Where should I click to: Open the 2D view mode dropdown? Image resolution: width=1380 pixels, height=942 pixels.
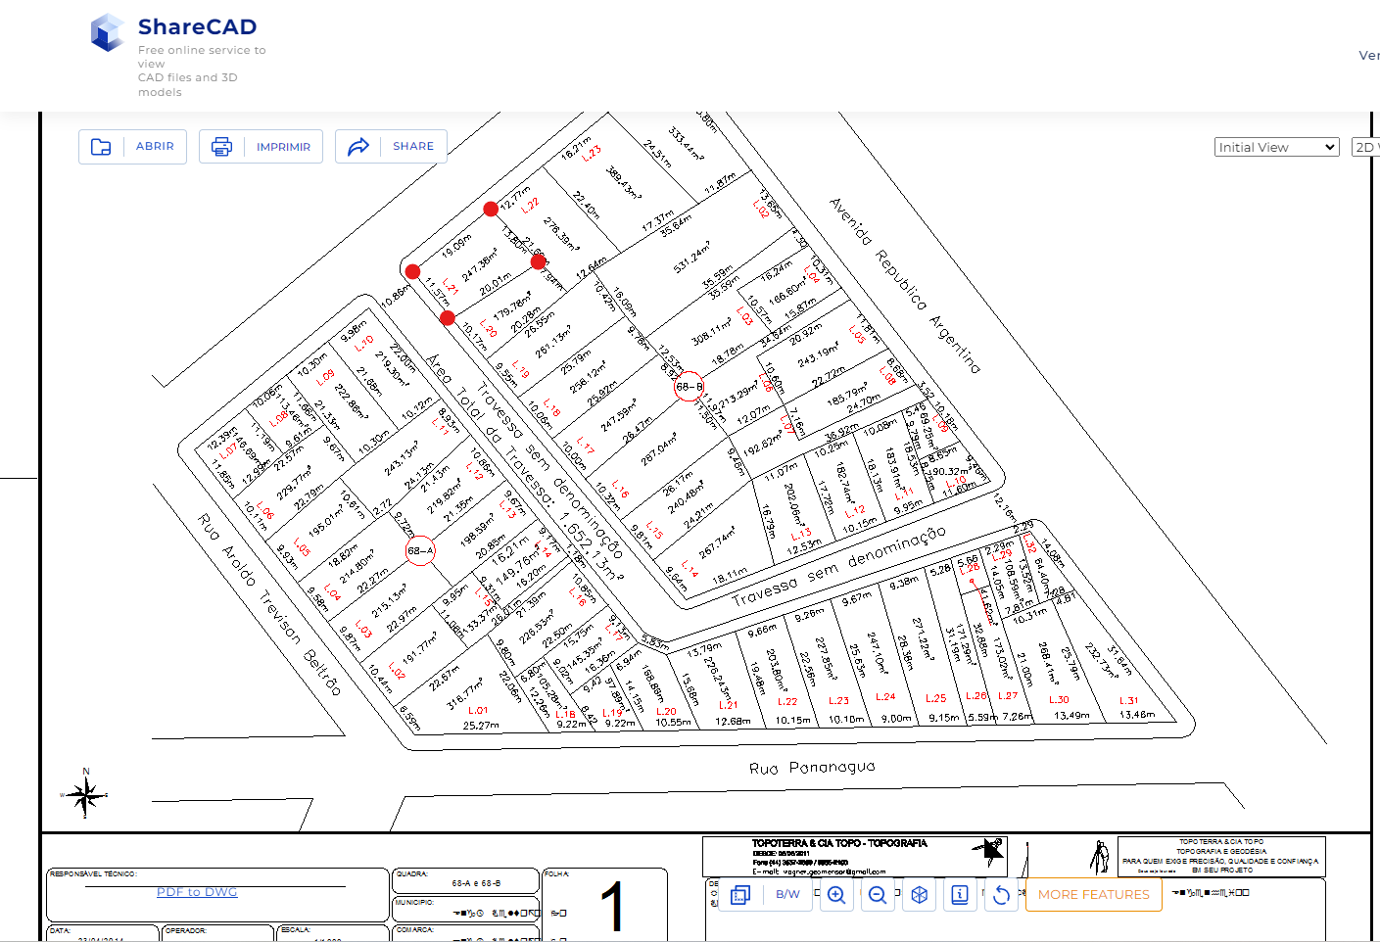pos(1365,147)
